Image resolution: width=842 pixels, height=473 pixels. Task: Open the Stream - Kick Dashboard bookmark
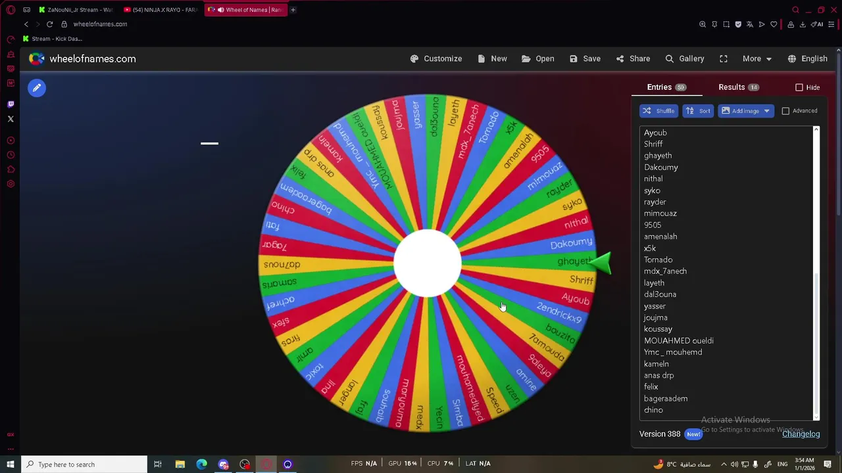[53, 39]
